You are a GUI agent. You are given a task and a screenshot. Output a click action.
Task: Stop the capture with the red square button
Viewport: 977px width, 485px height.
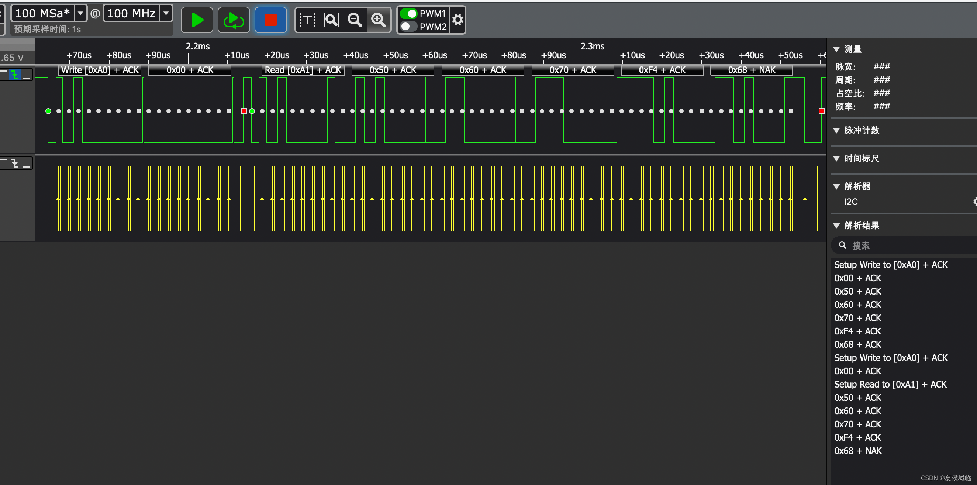(x=270, y=20)
